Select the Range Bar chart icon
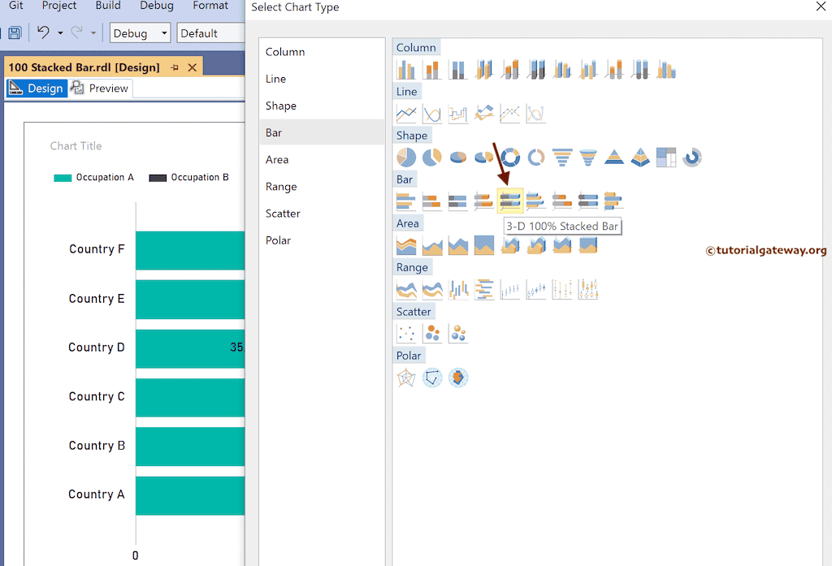 pos(484,290)
